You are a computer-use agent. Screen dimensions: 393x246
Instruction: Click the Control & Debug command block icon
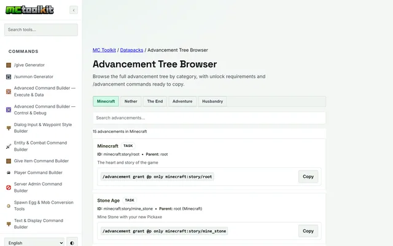click(x=9, y=109)
